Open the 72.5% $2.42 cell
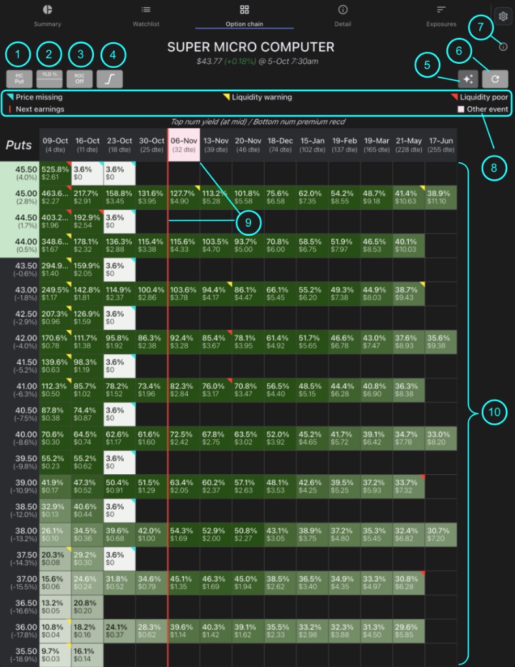This screenshot has height=667, width=515. click(x=184, y=438)
